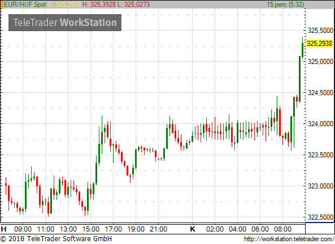Click the H day marker on axis
Viewport: 335px width, 244px height.
tap(3, 229)
